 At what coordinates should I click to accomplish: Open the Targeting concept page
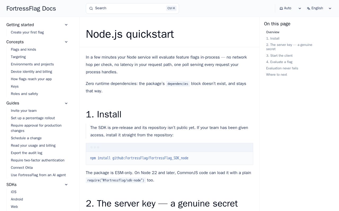click(18, 57)
